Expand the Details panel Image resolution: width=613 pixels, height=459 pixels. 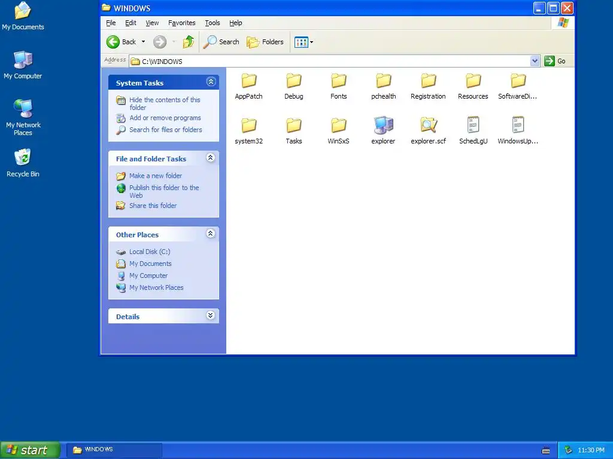coord(210,316)
